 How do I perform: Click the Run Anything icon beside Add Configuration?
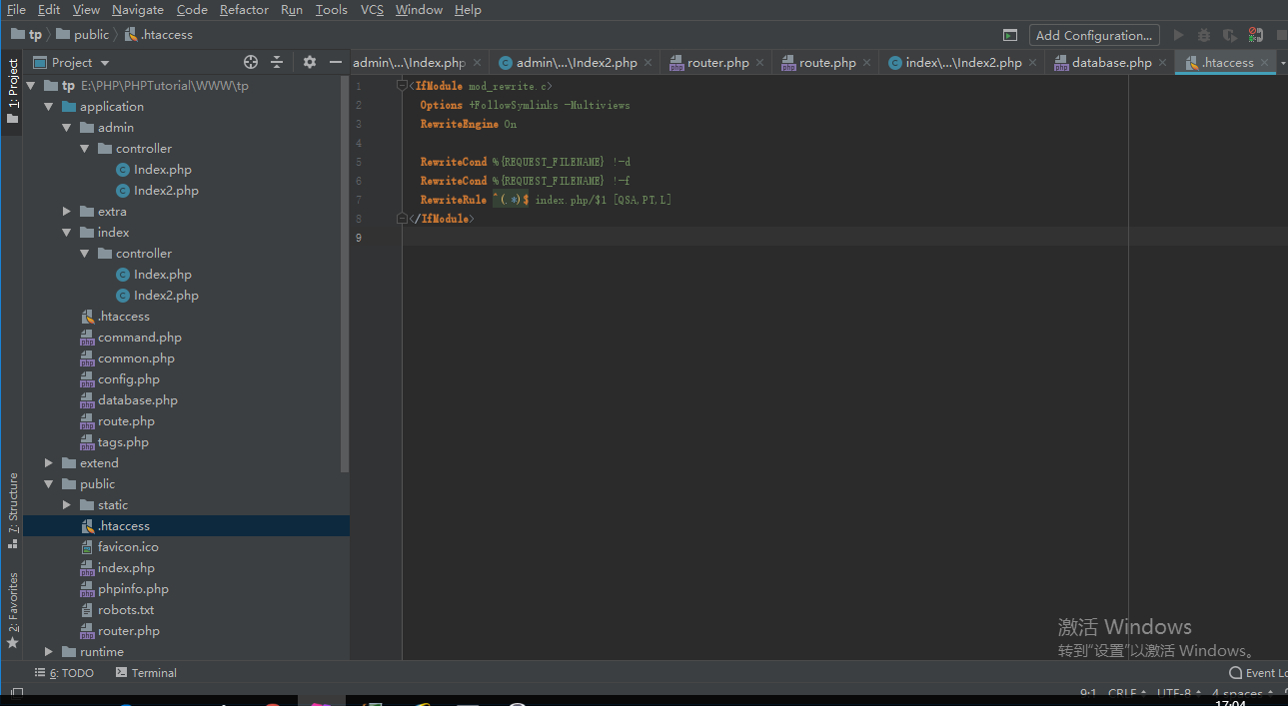[x=1010, y=35]
